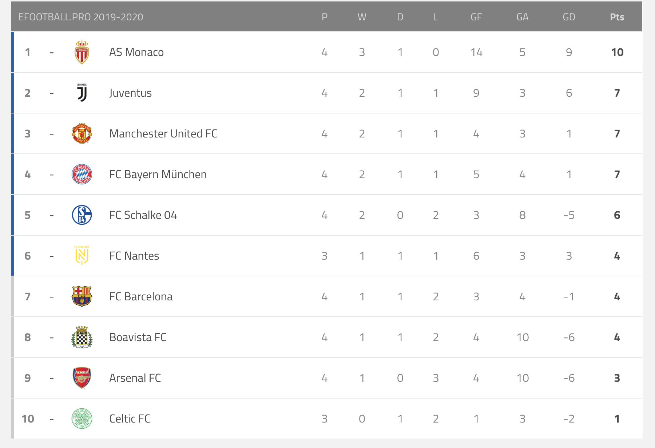Click the Manchester United crest
Image resolution: width=655 pixels, height=448 pixels.
point(82,134)
